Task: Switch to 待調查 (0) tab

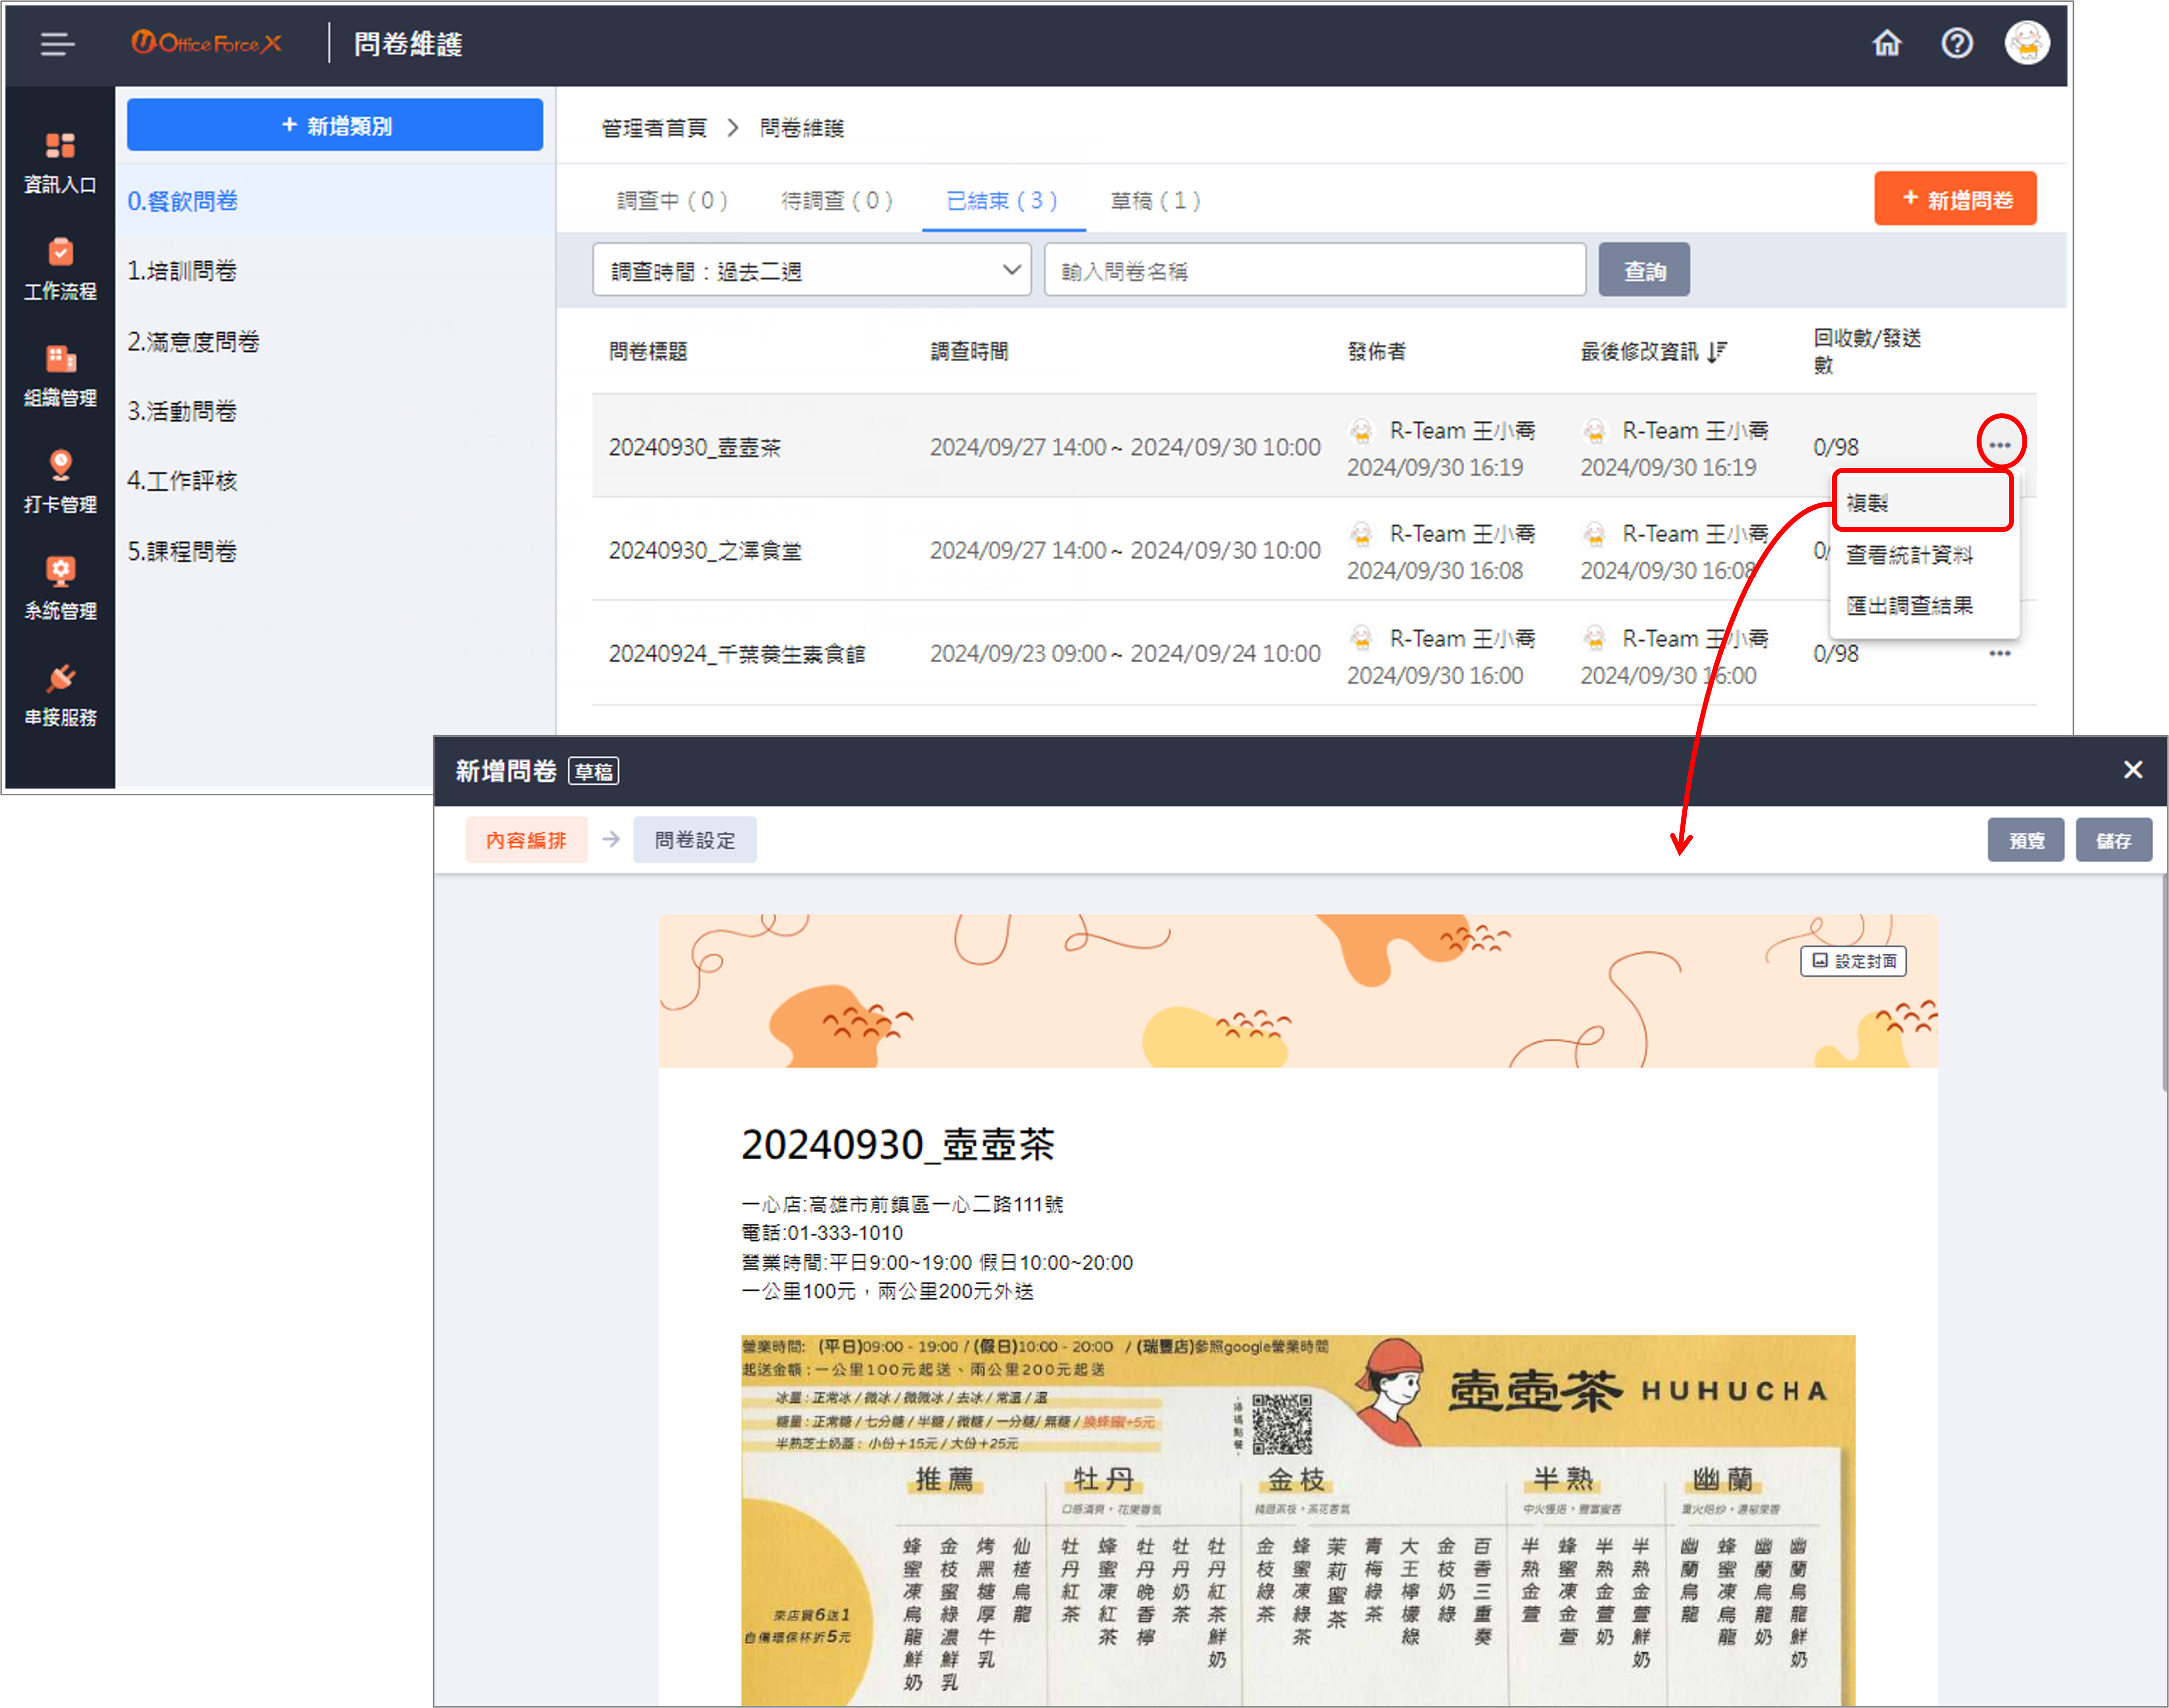Action: (x=836, y=201)
